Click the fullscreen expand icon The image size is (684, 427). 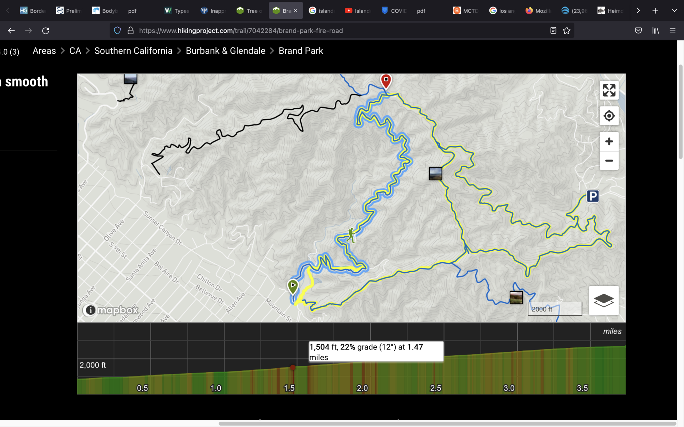[609, 90]
